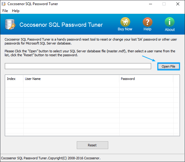Open Help via the question mark icon
Viewport: 185px width, 162px height.
[148, 22]
